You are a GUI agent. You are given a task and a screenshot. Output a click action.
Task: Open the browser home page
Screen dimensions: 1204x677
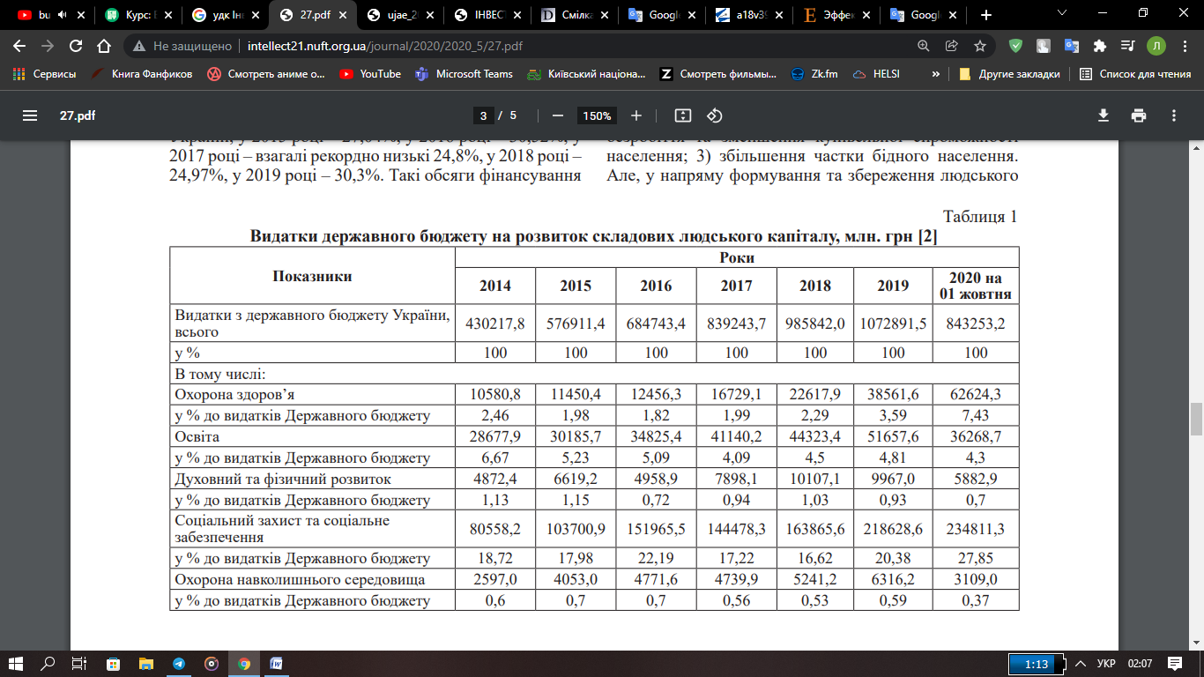tap(104, 46)
